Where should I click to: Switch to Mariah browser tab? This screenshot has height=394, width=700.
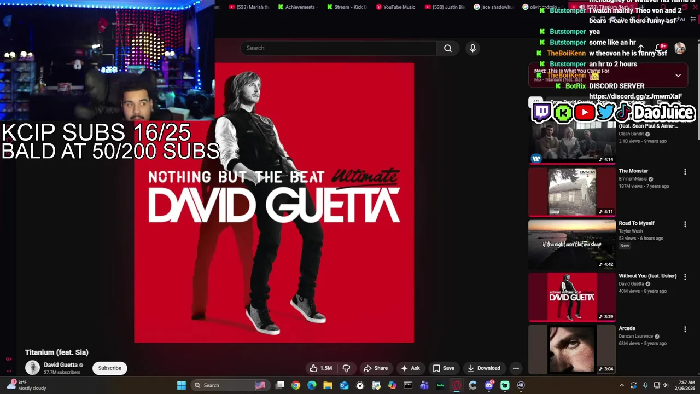(249, 7)
